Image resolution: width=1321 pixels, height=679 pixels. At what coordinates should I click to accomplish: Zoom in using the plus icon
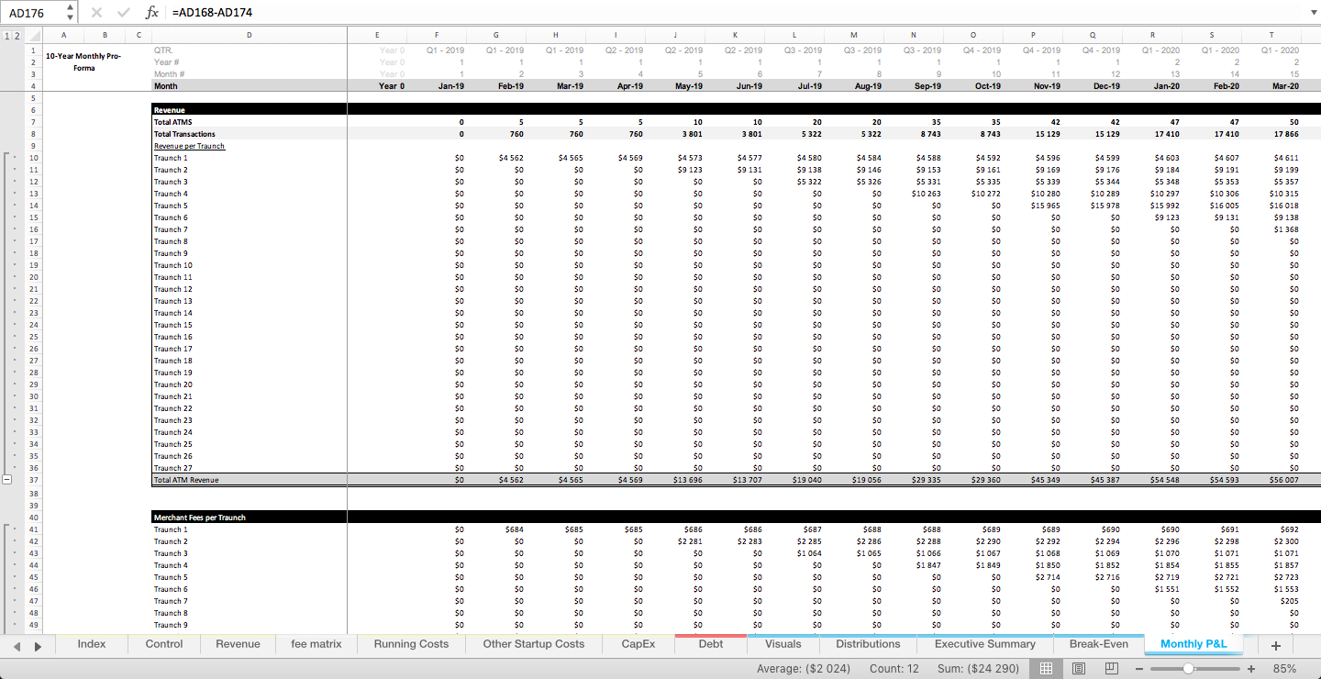coord(1250,669)
